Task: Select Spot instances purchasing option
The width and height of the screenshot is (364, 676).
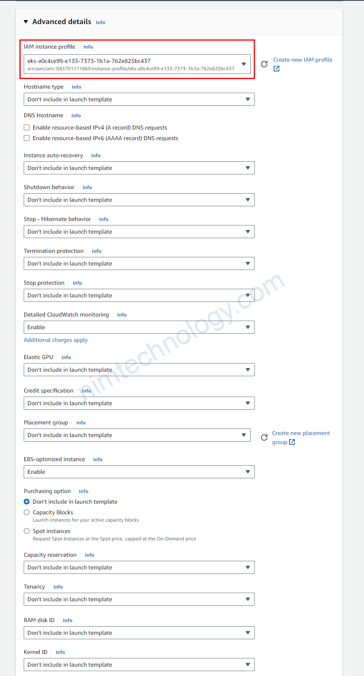Action: pos(27,531)
